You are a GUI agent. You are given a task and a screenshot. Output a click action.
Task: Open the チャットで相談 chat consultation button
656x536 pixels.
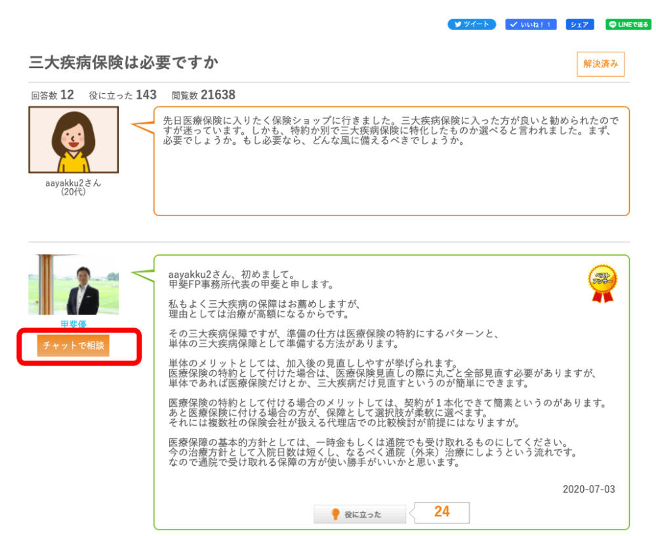pos(73,345)
